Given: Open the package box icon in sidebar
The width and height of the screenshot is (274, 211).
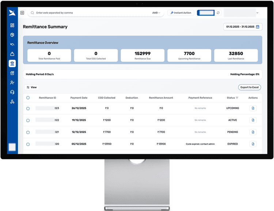Looking at the screenshot, I should tap(12, 35).
